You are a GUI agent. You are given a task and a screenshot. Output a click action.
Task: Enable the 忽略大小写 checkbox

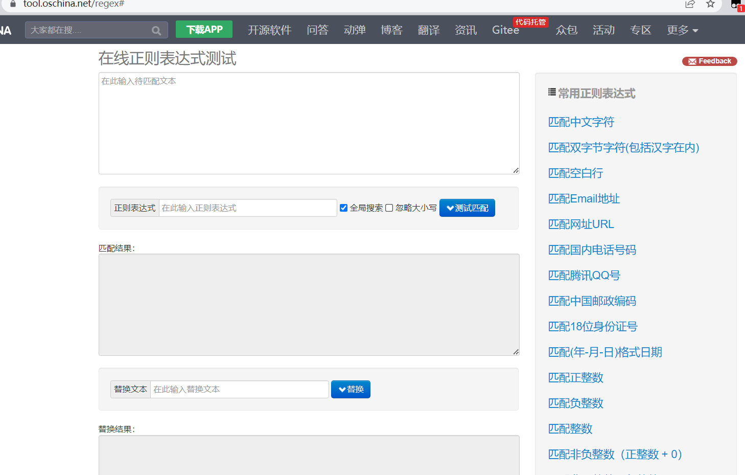pos(389,208)
